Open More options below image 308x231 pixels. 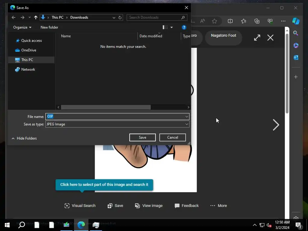tap(218, 206)
